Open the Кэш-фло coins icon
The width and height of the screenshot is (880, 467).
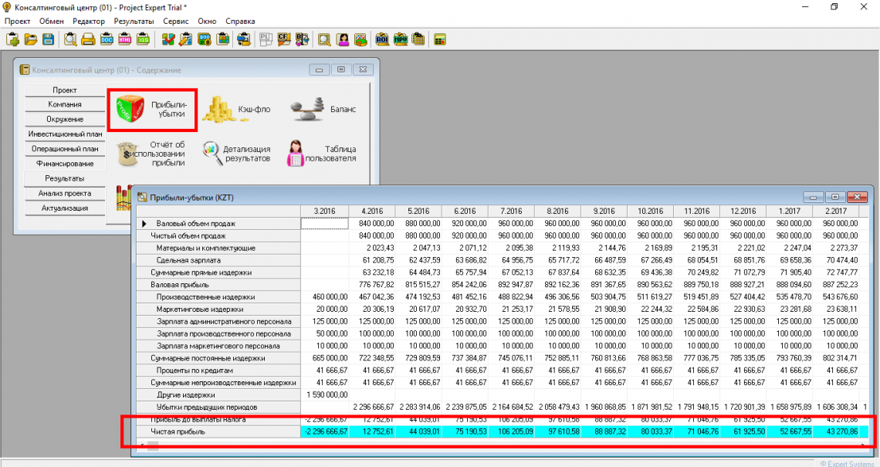coord(220,110)
